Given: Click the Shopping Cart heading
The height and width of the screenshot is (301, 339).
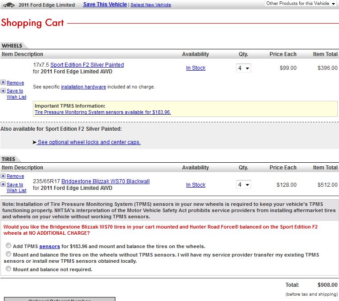Looking at the screenshot, I should 33,23.
